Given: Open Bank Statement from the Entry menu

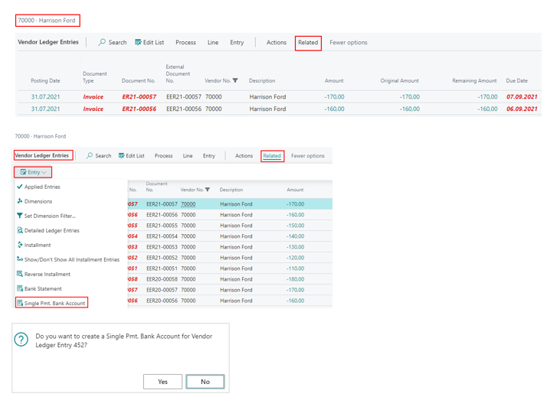Looking at the screenshot, I should (x=43, y=288).
